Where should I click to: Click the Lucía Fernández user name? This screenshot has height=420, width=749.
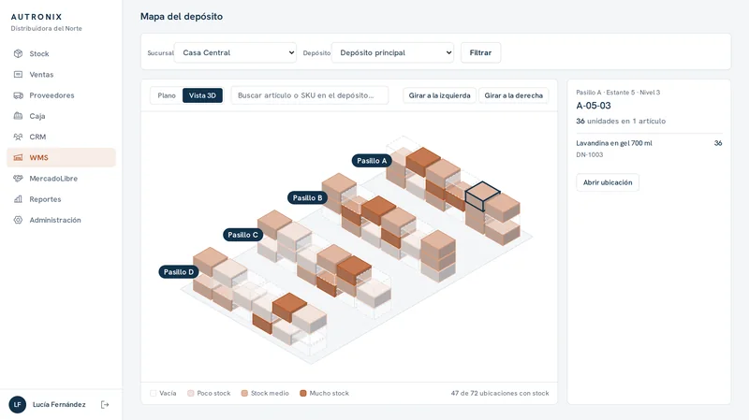(59, 404)
